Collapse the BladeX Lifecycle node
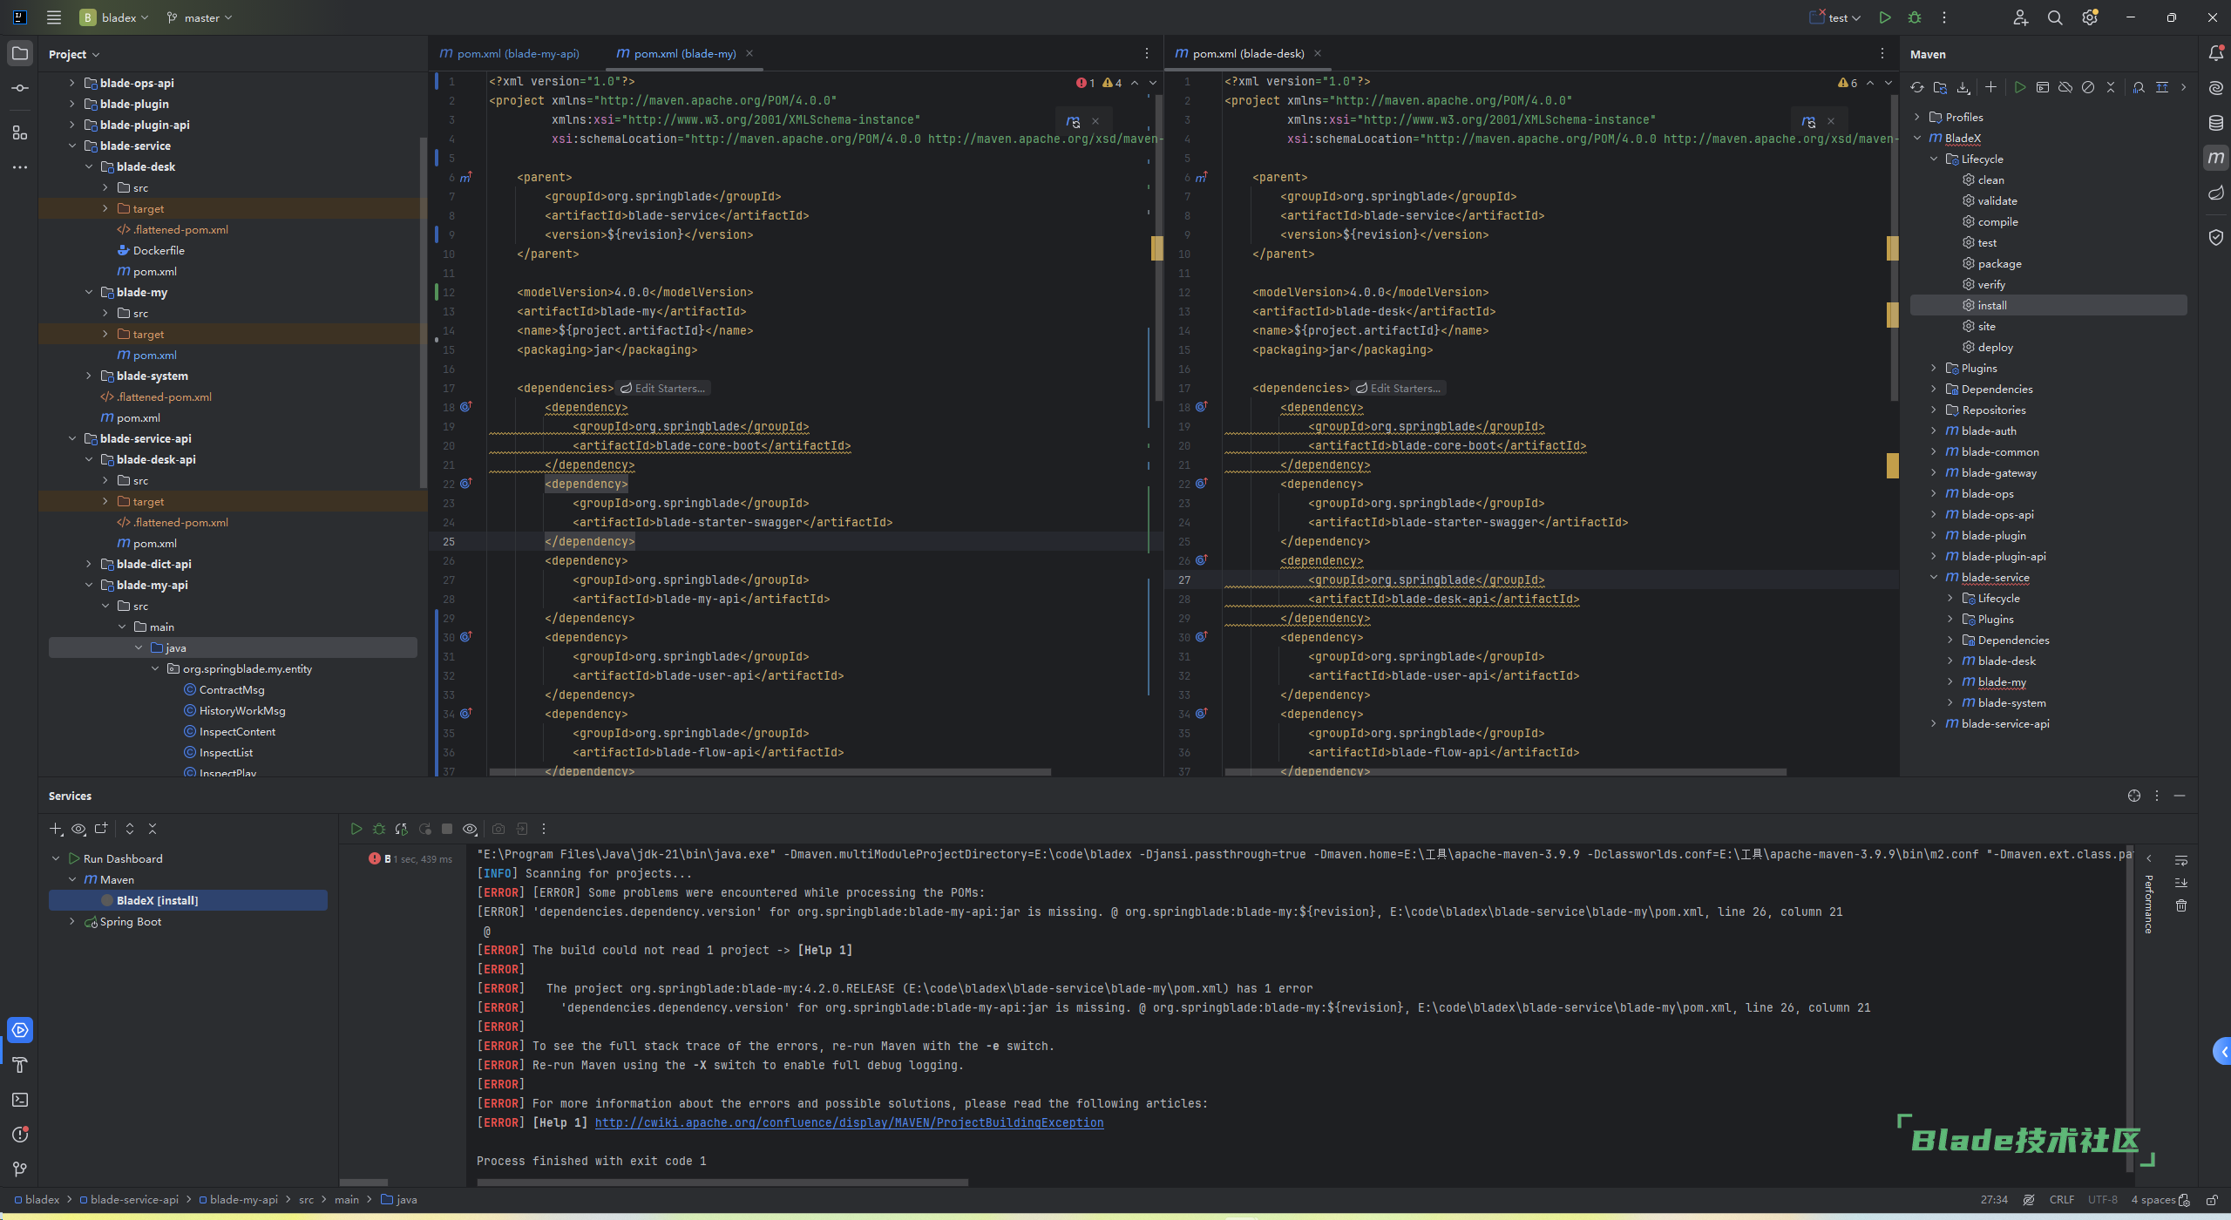Image resolution: width=2231 pixels, height=1220 pixels. click(x=1934, y=159)
